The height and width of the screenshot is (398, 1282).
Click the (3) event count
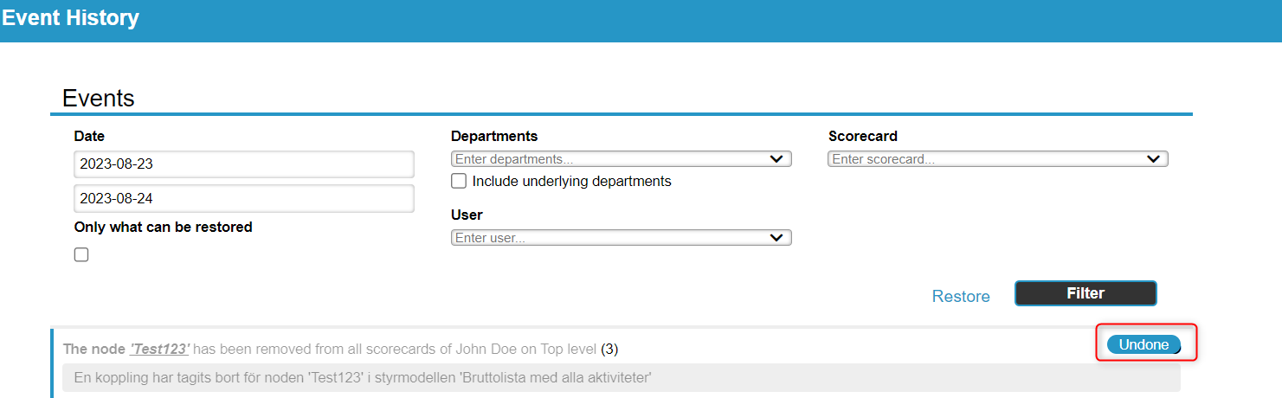[x=609, y=349]
